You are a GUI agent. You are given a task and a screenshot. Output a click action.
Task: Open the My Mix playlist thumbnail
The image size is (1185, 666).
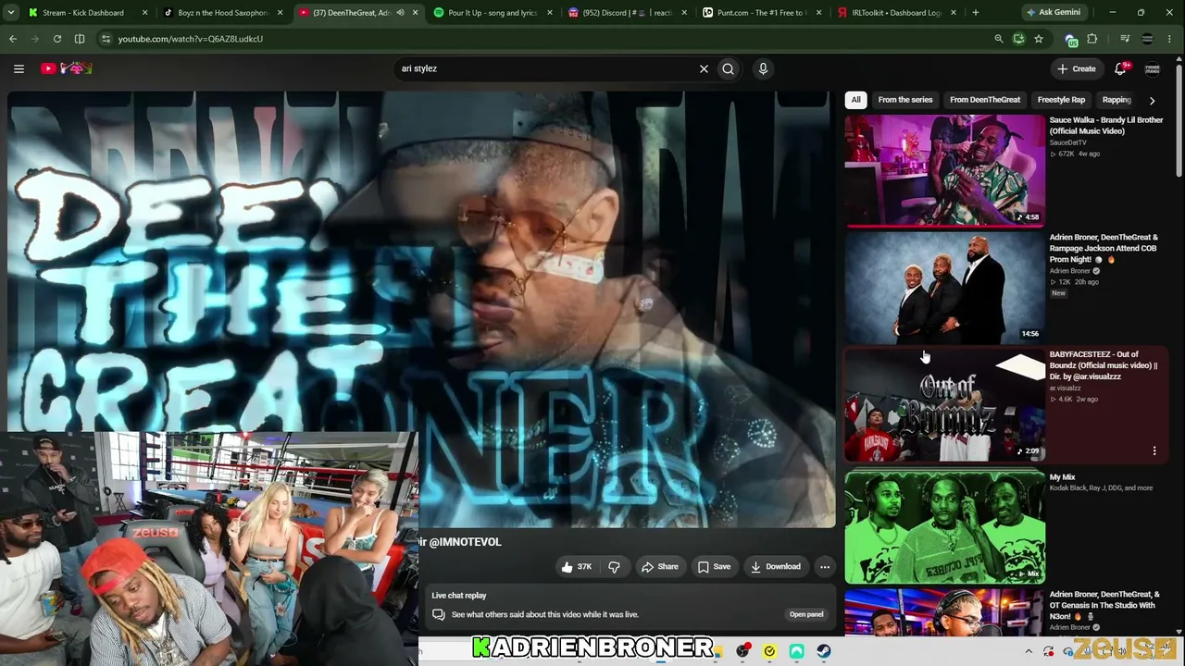944,526
